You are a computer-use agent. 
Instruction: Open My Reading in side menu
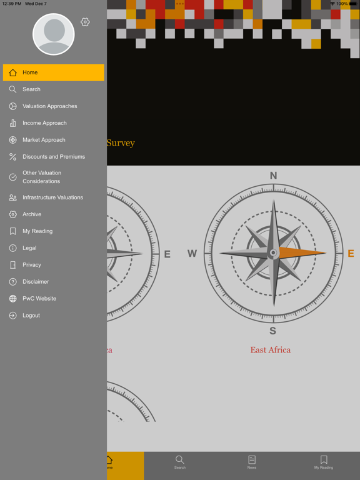point(54,231)
